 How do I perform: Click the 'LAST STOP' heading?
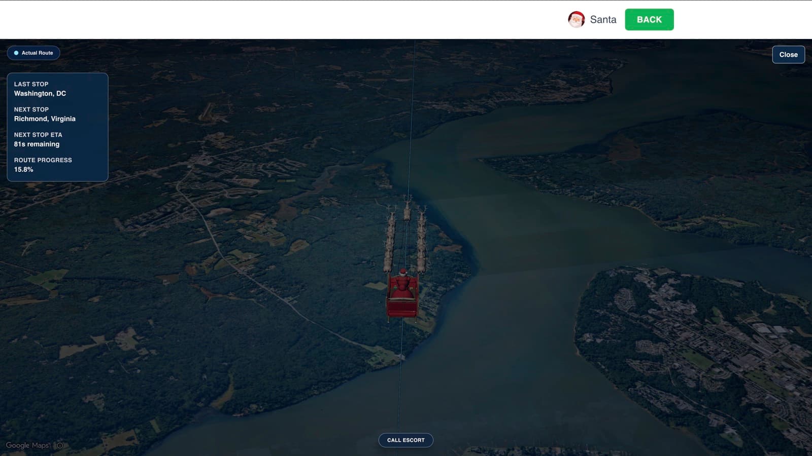tap(31, 84)
